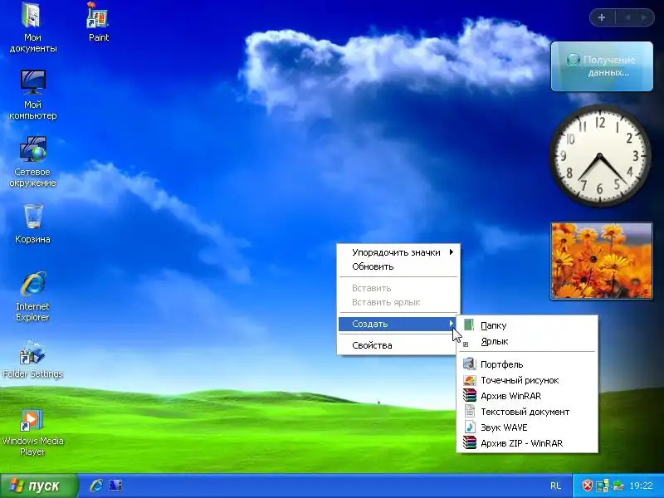The height and width of the screenshot is (498, 664).
Task: Click the Создать context menu entry
Action: 398,324
